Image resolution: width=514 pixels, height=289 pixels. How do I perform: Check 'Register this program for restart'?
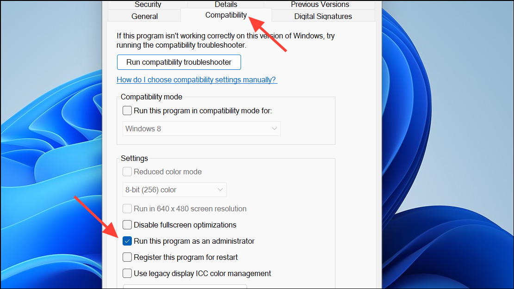pyautogui.click(x=127, y=257)
